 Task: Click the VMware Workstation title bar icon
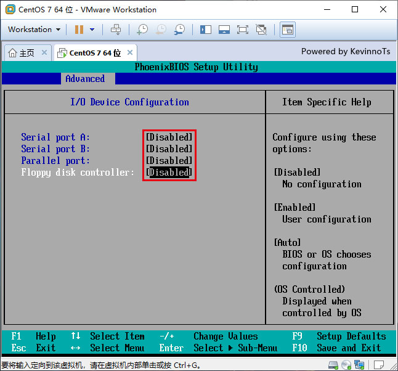pos(10,10)
